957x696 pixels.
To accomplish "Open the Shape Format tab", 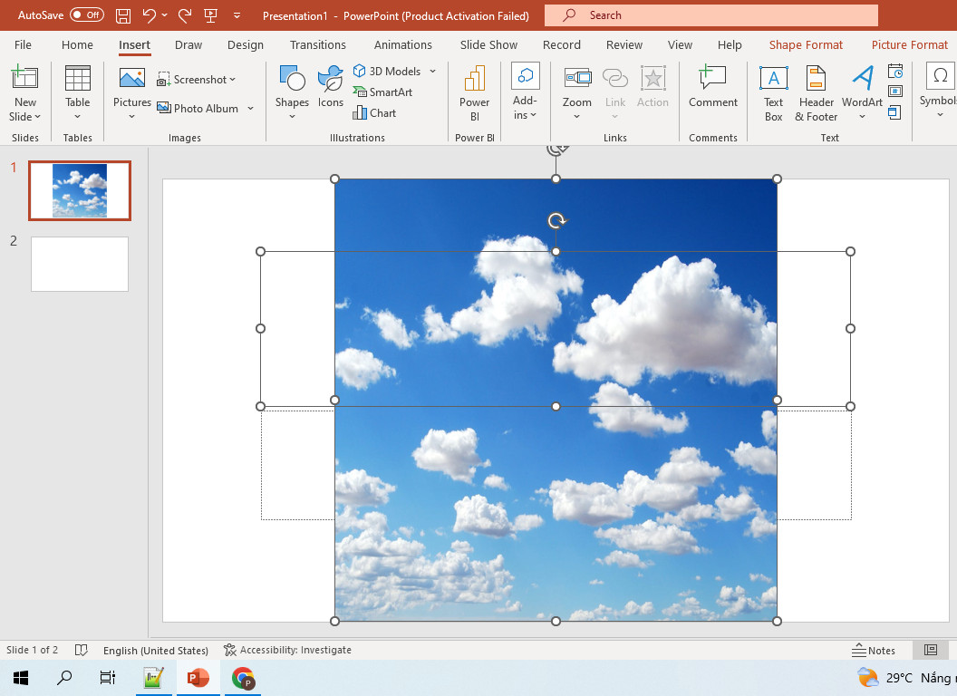I will pyautogui.click(x=806, y=44).
